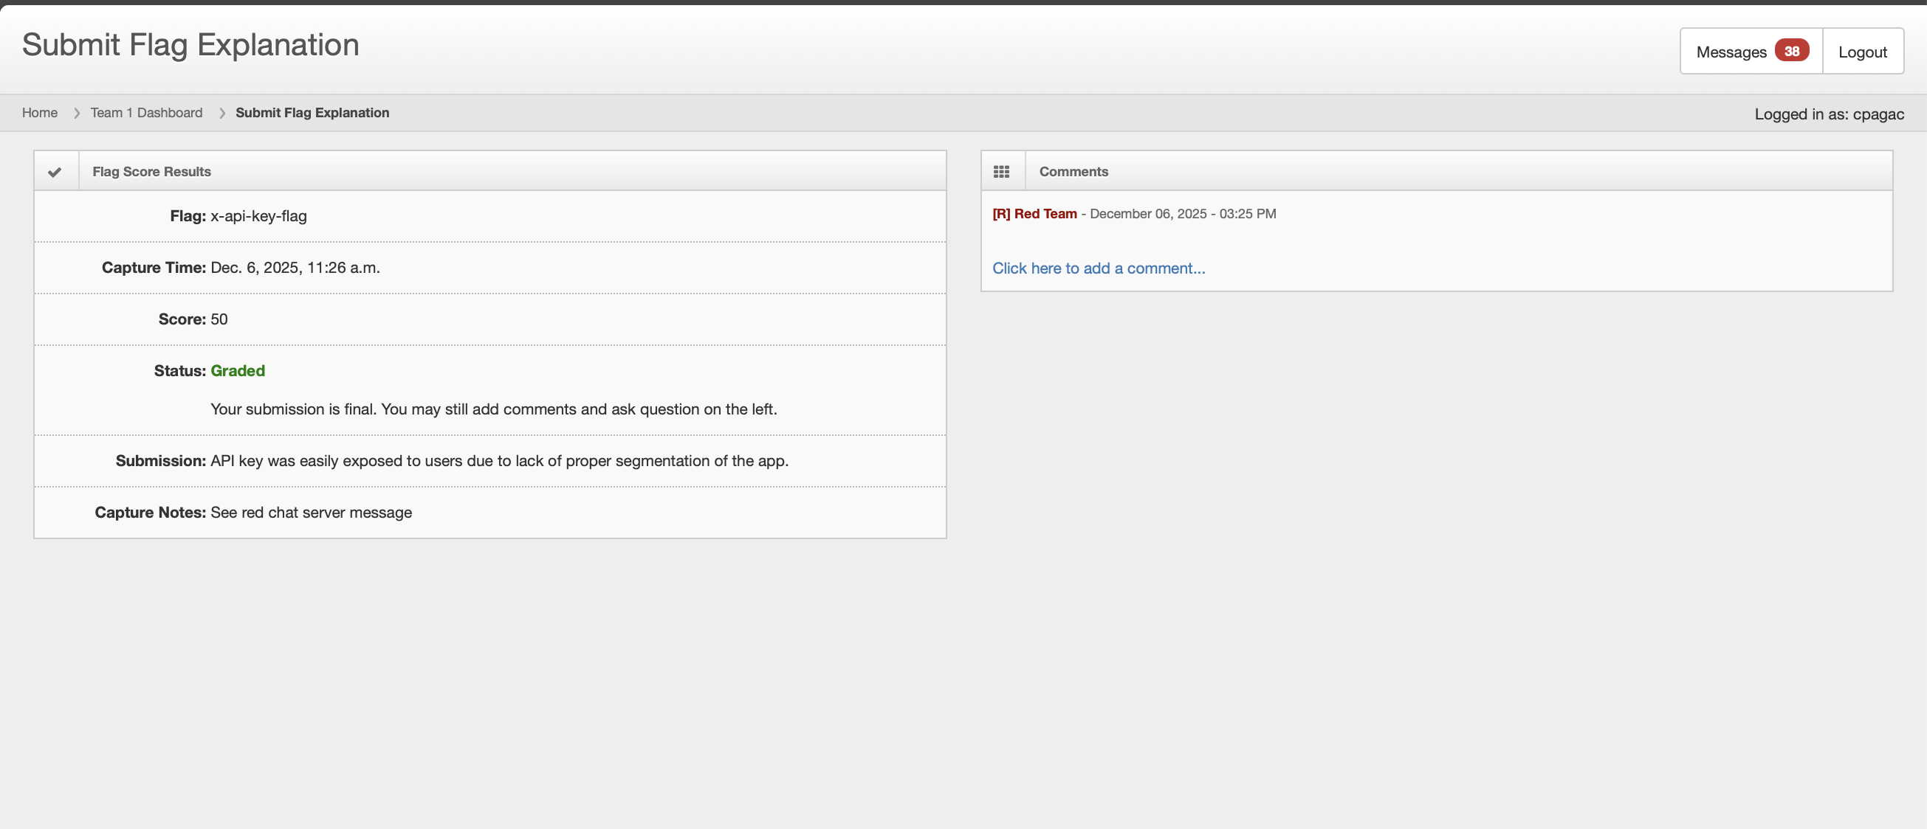Click the Logged in as cpagac text
Viewport: 1927px width, 829px height.
[x=1828, y=114]
